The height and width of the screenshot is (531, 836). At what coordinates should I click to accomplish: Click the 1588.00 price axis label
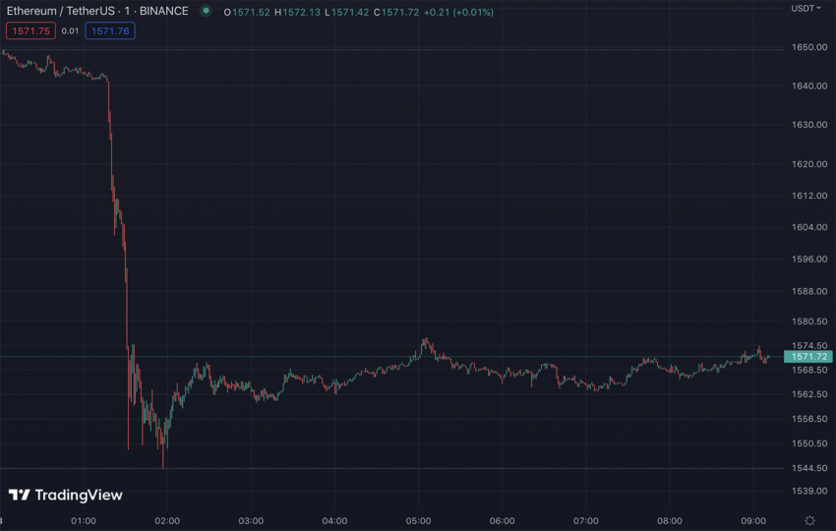(x=809, y=292)
